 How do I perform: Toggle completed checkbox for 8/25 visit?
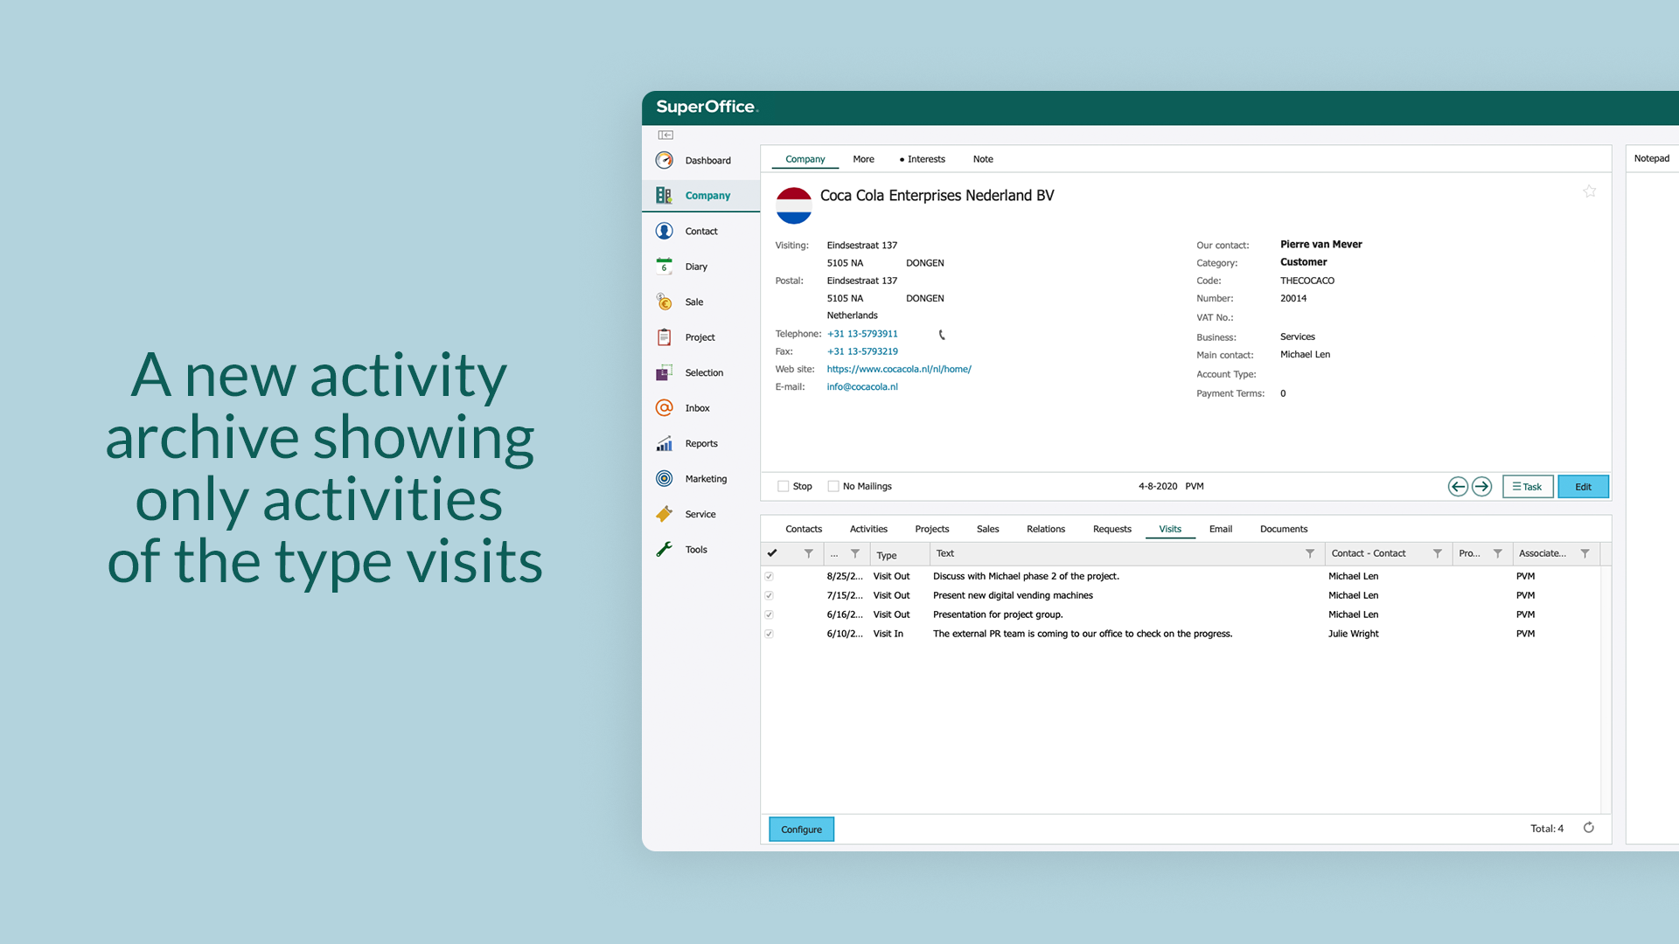[x=770, y=576]
